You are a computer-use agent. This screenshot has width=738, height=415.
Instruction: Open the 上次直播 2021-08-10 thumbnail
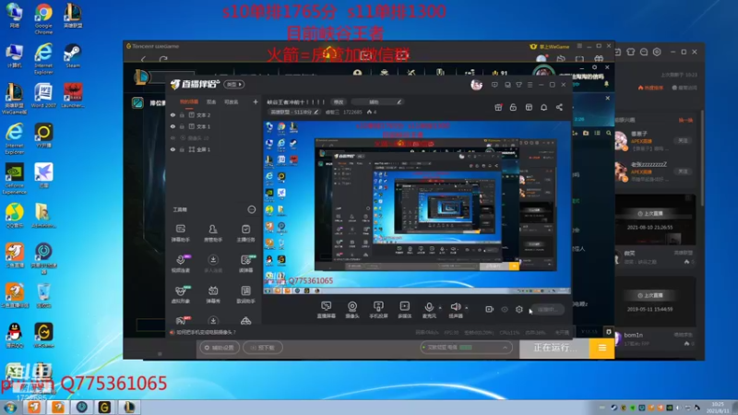click(656, 219)
